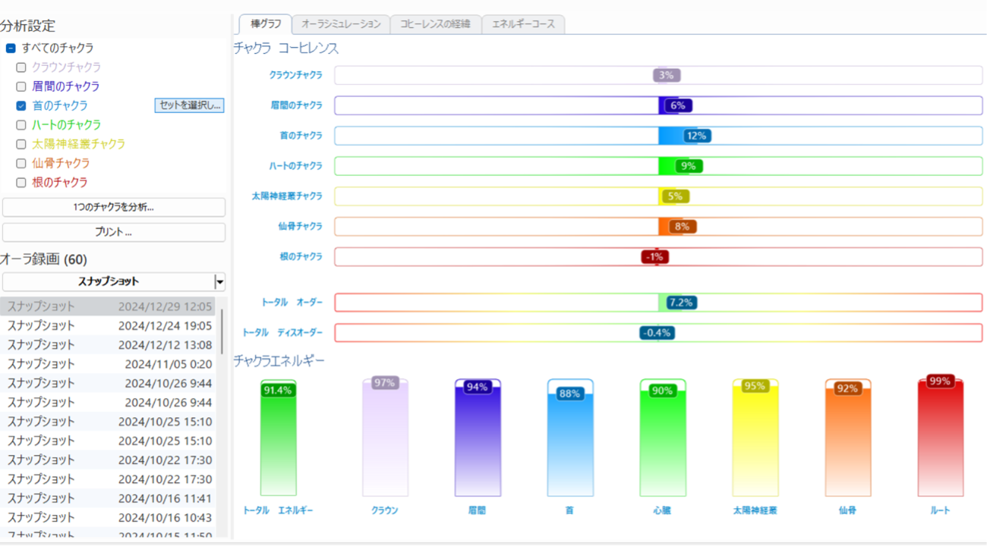Toggle the すべてのチャクラ checkbox
This screenshot has width=990, height=549.
tap(11, 48)
